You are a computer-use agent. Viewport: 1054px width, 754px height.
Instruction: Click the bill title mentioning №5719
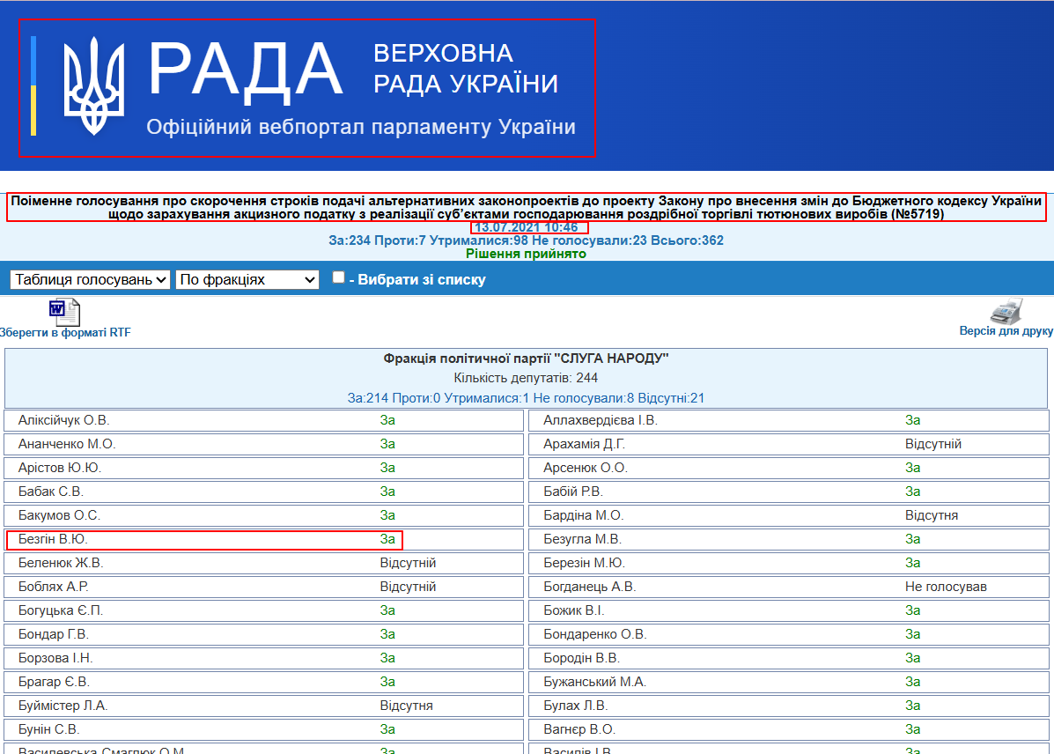coord(527,207)
